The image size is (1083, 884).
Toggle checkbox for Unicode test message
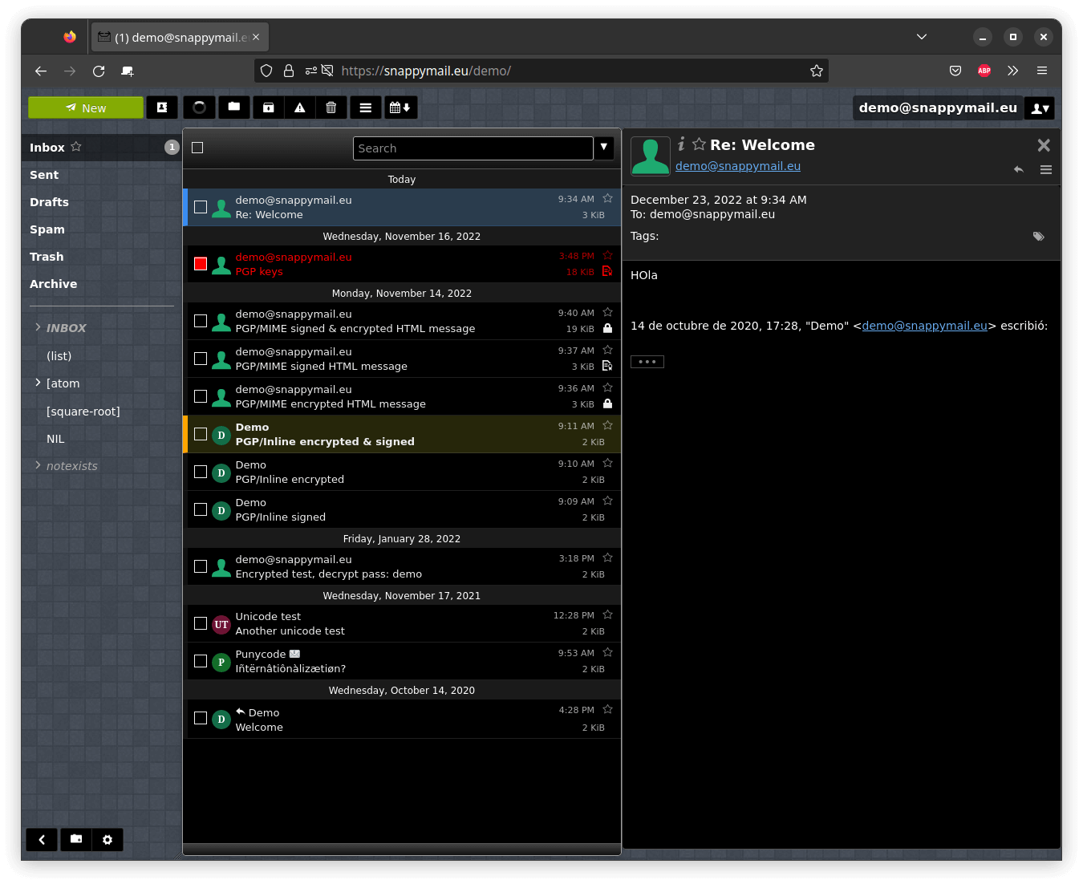(201, 623)
